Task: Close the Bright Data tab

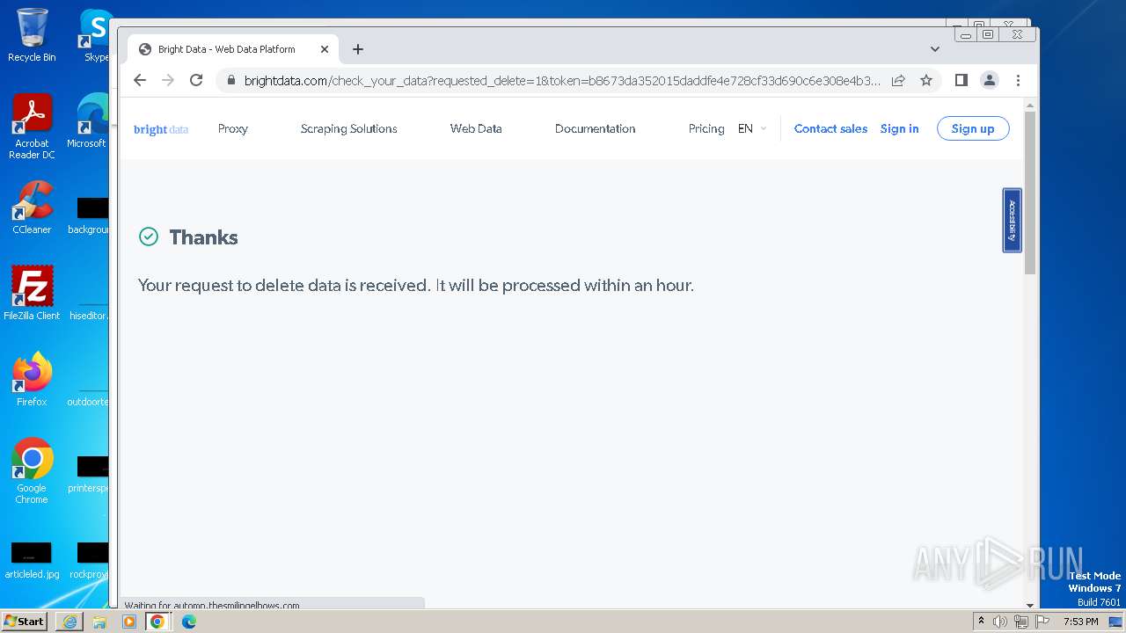Action: coord(325,49)
